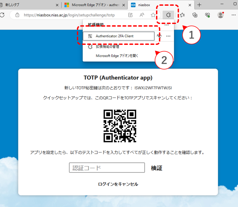Click the site lock icon in address bar
This screenshot has height=207, width=238.
click(17, 15)
